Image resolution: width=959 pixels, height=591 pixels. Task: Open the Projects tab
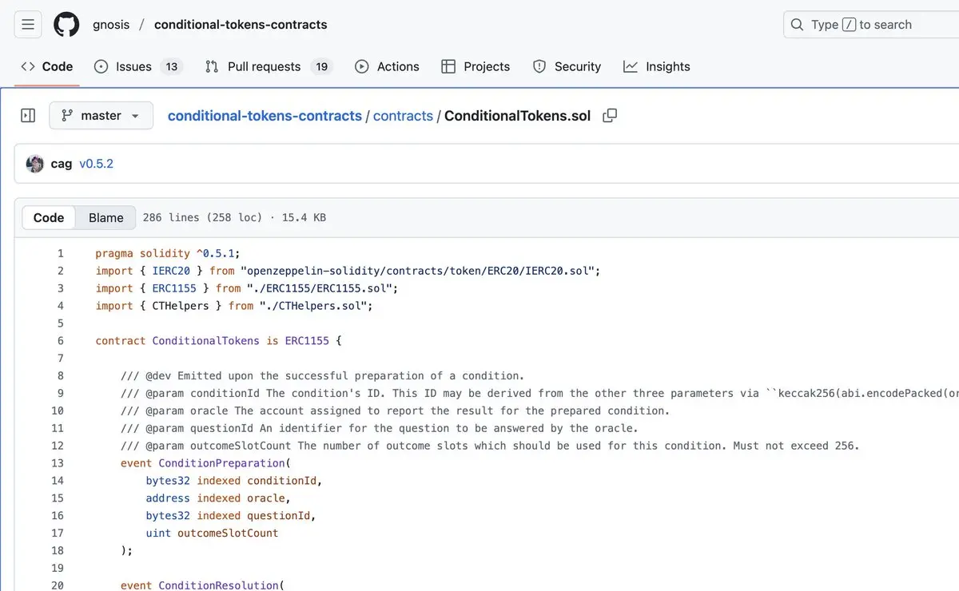(476, 67)
